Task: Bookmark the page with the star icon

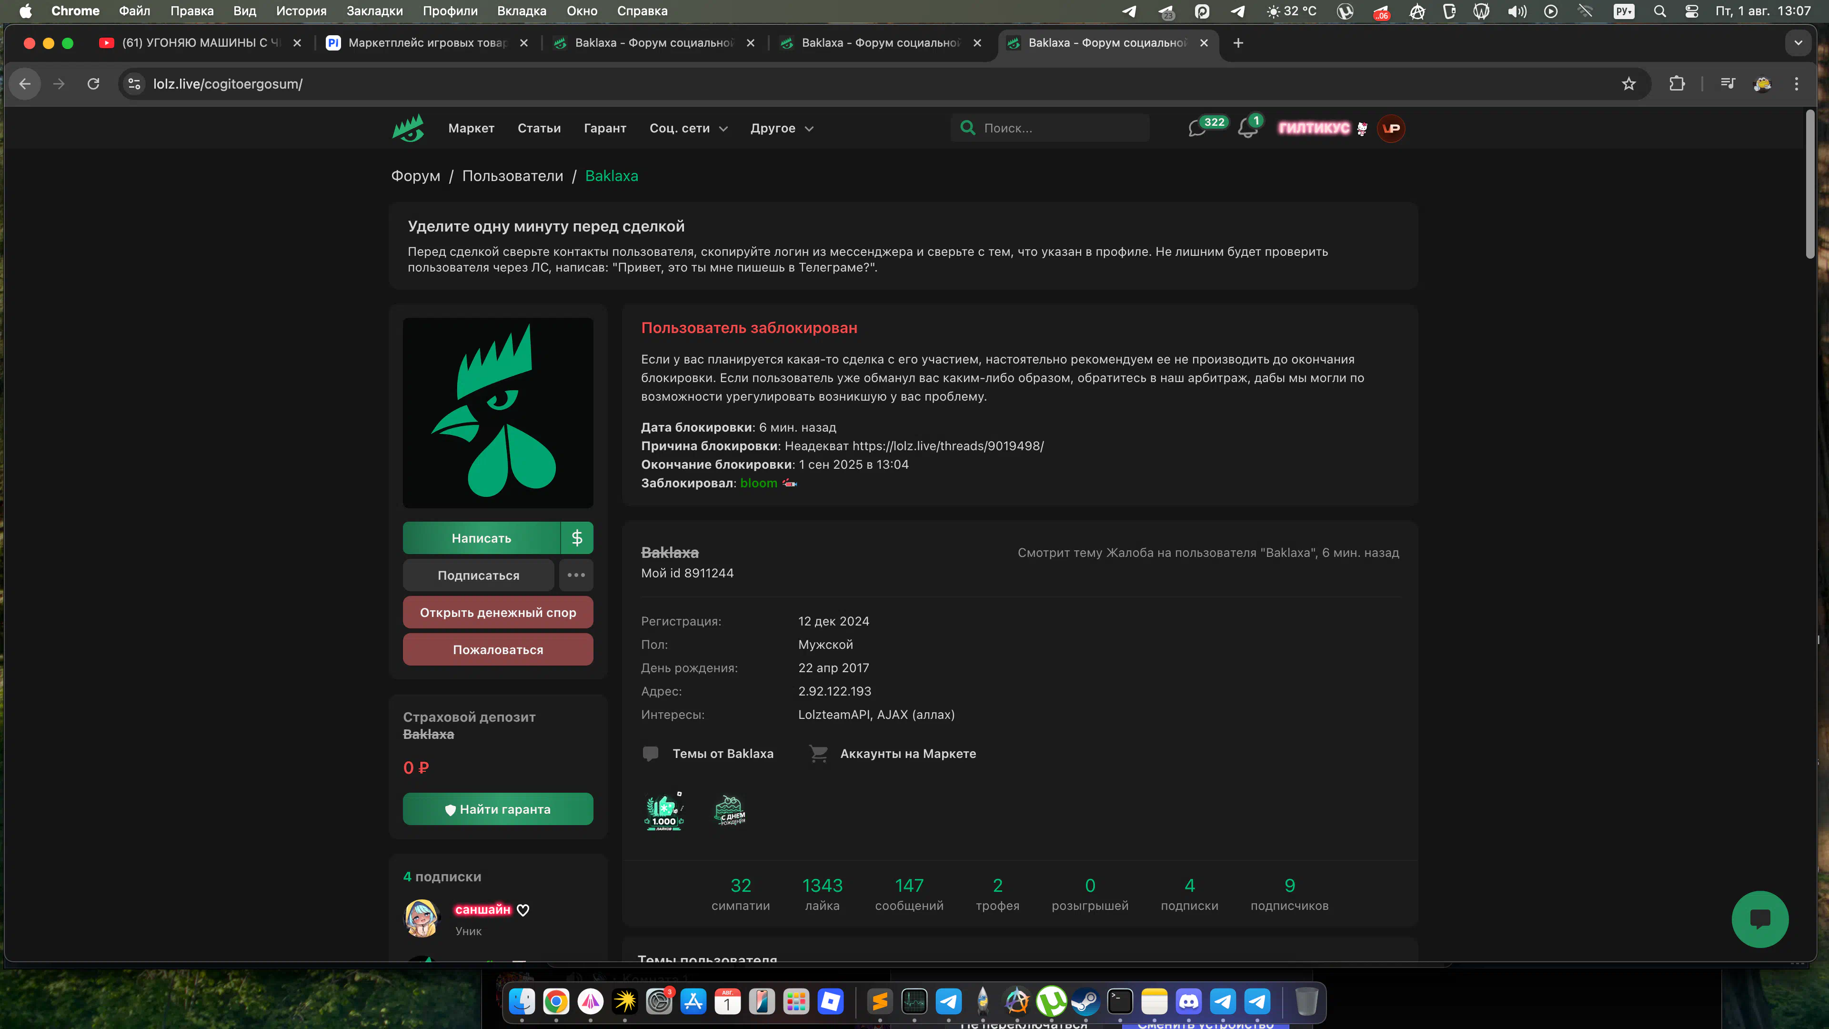Action: [x=1629, y=84]
